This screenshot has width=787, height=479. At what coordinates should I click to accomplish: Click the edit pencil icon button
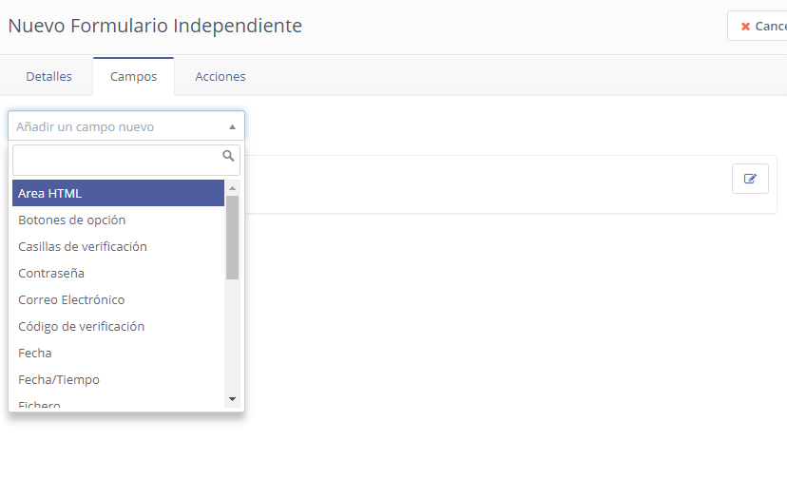point(750,179)
